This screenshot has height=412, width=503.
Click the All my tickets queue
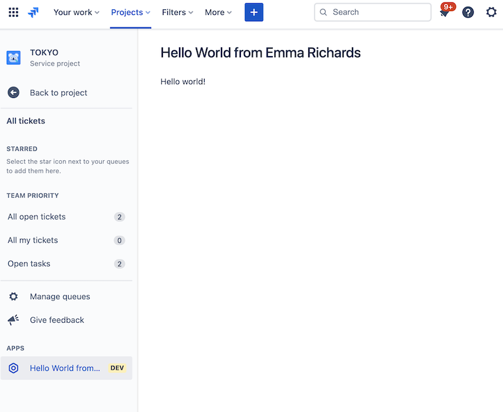point(32,240)
